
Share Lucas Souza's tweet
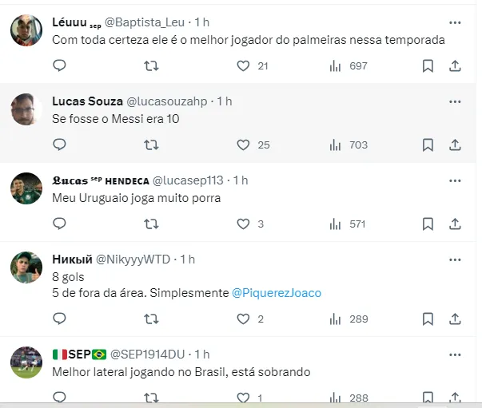pyautogui.click(x=454, y=145)
